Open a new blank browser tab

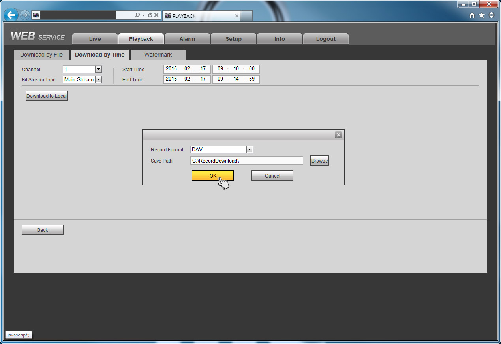click(x=246, y=16)
